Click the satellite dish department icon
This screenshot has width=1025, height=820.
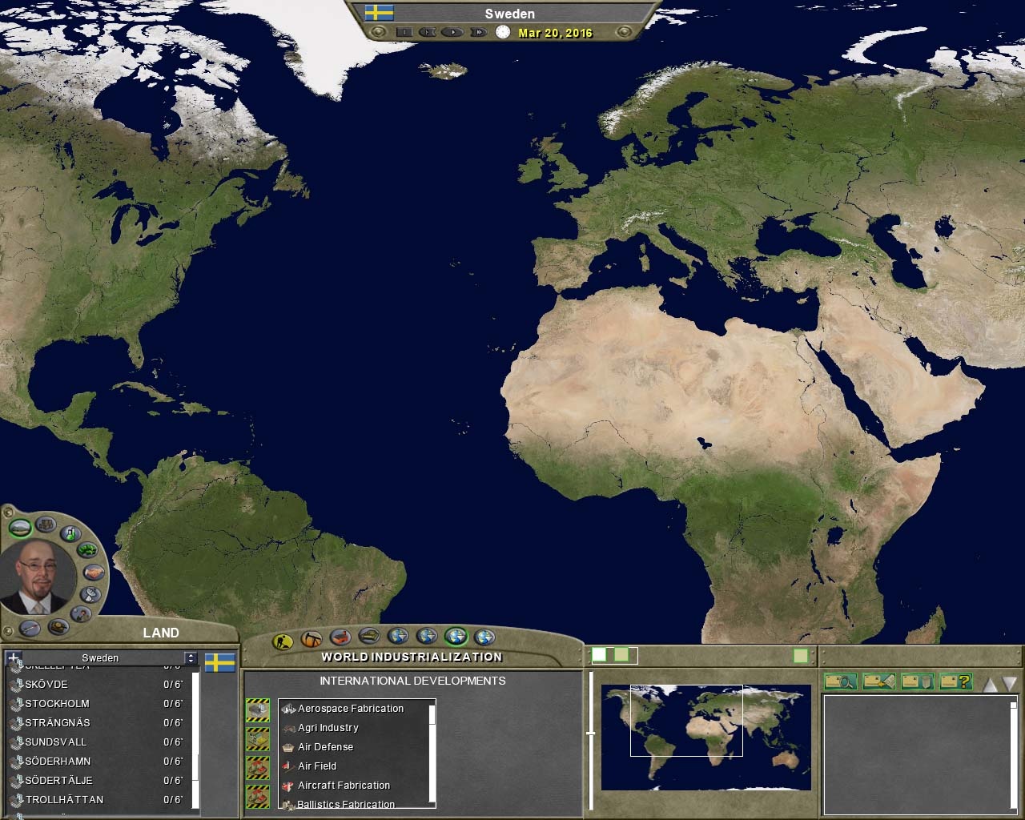(90, 594)
